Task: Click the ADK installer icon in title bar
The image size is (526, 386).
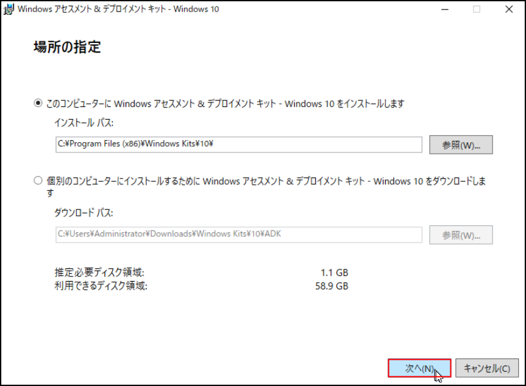Action: coord(8,9)
